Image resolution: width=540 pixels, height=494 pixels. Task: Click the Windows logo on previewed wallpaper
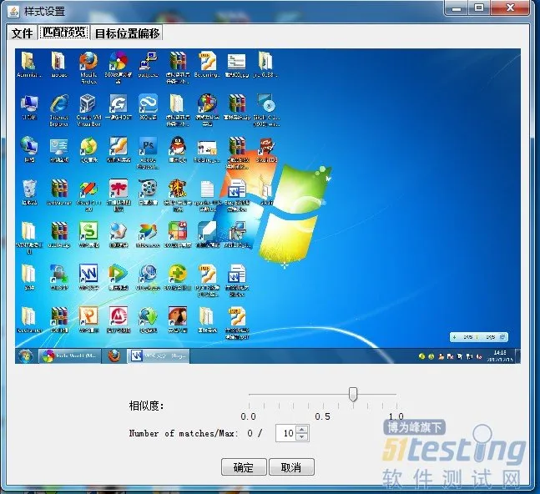(272, 212)
